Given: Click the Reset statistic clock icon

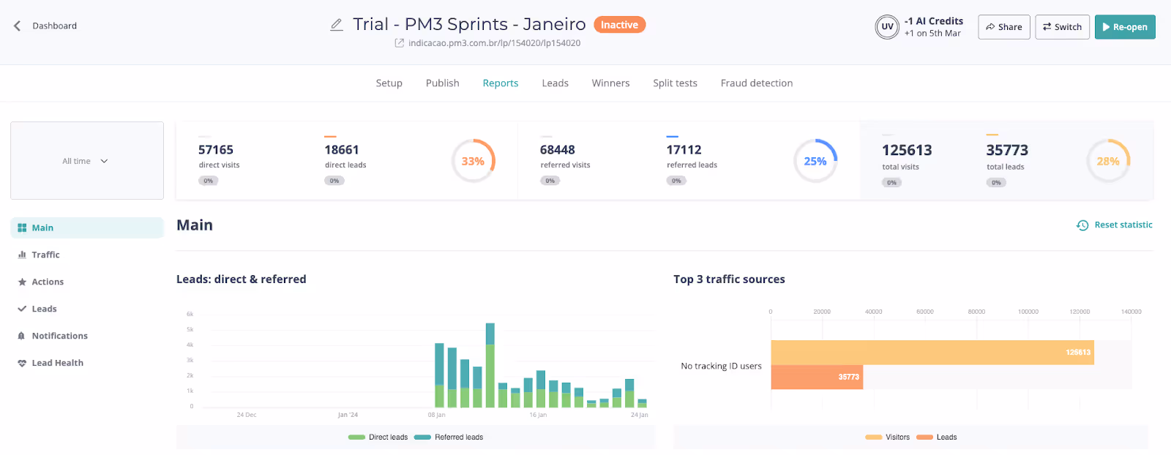Looking at the screenshot, I should pyautogui.click(x=1082, y=225).
